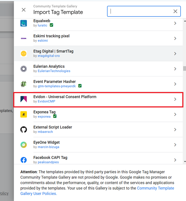This screenshot has width=186, height=201.
Task: Visit the eskimi author link
Action: pyautogui.click(x=43, y=41)
